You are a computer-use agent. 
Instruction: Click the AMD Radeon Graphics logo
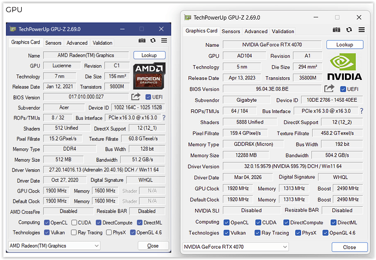pos(149,76)
